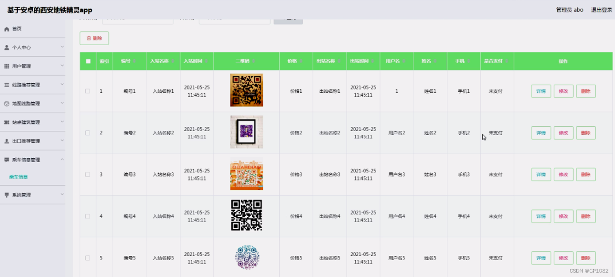The width and height of the screenshot is (615, 277).
Task: Click 修改 for row 编号3
Action: tap(563, 175)
